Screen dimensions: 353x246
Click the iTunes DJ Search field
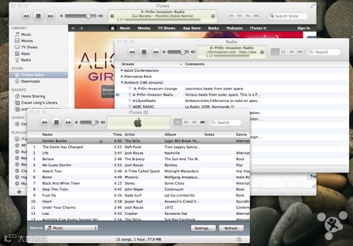[x=225, y=122]
